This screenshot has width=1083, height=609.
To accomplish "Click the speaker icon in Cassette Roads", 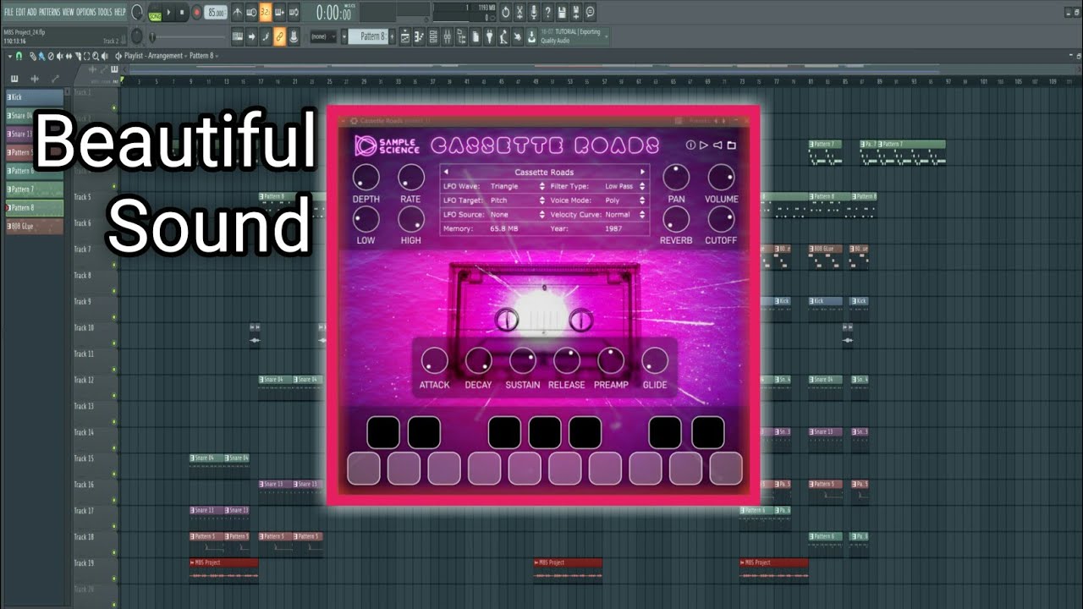I will 717,145.
